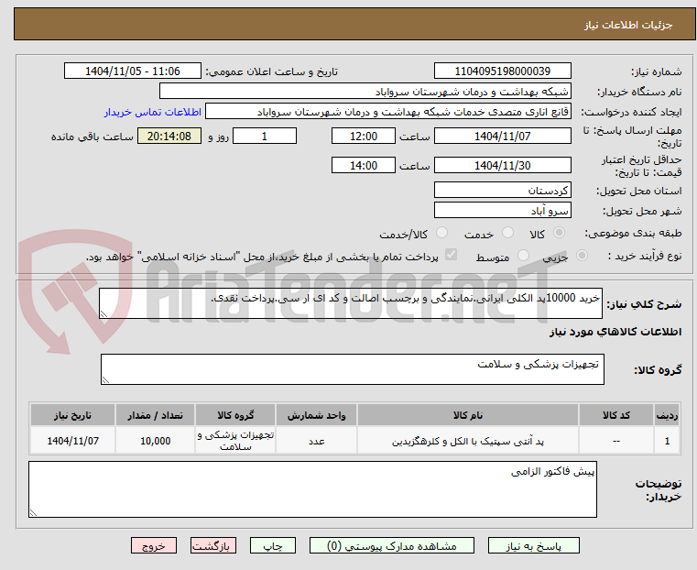Click the row number 1 cell
697x570 pixels.
(667, 441)
